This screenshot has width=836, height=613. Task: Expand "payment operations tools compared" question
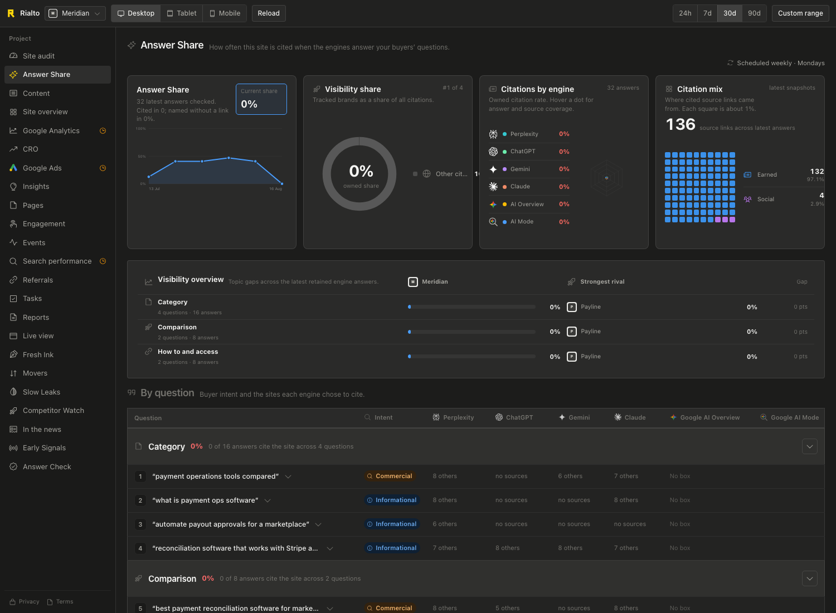pyautogui.click(x=288, y=476)
